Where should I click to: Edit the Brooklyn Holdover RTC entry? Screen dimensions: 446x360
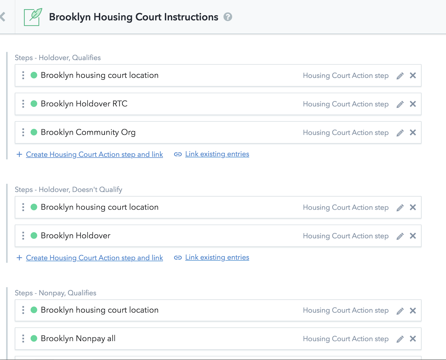pos(400,104)
